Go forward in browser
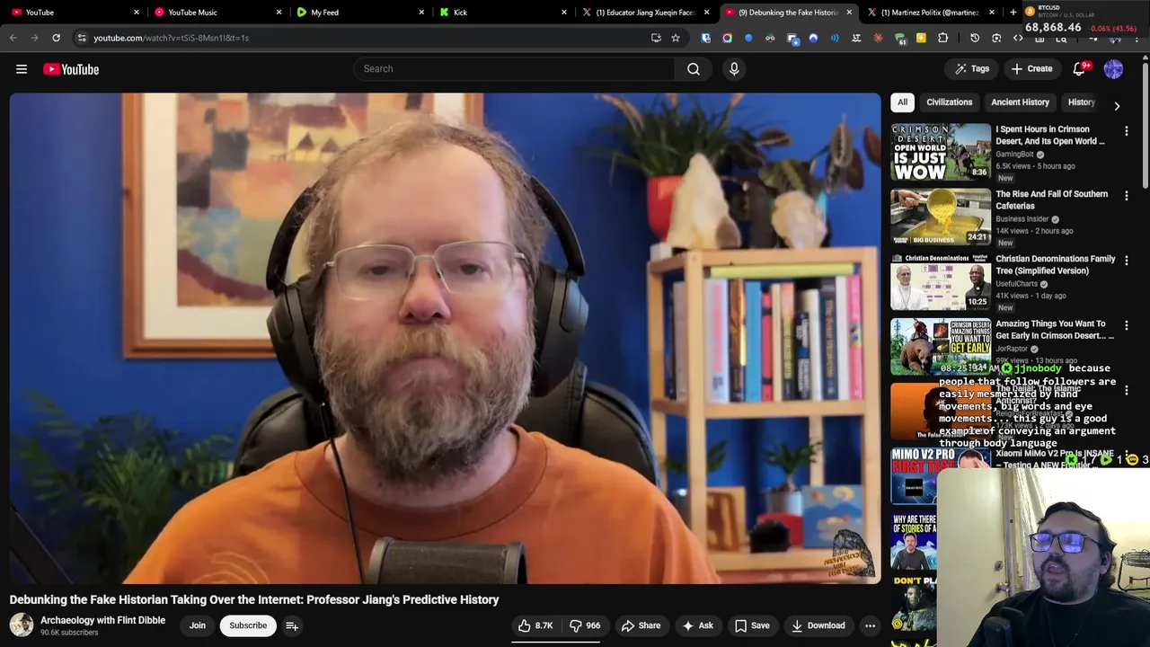 coord(34,38)
